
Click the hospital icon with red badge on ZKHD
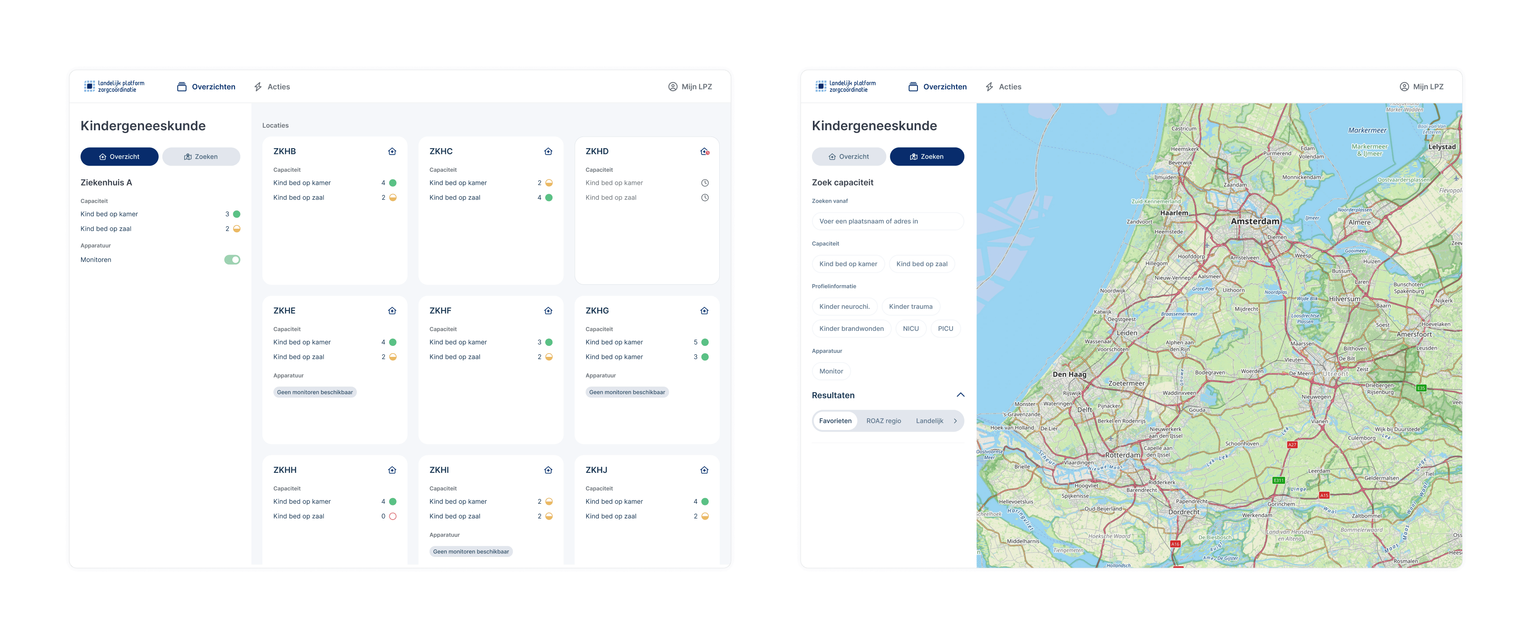click(x=705, y=151)
